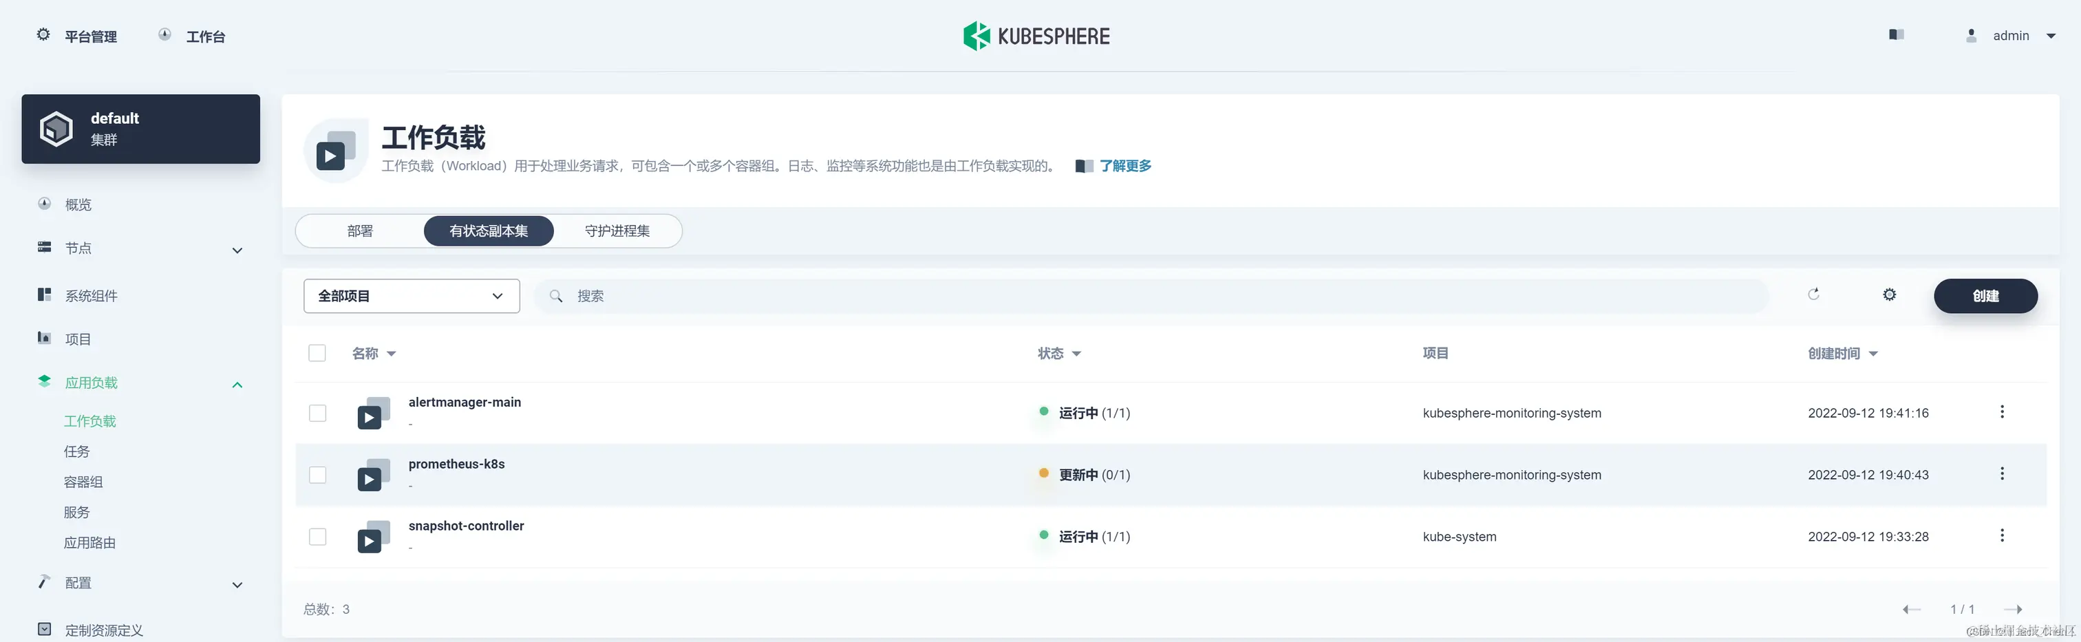2081x642 pixels.
Task: Open more actions for snapshot-controller
Action: [x=2002, y=535]
